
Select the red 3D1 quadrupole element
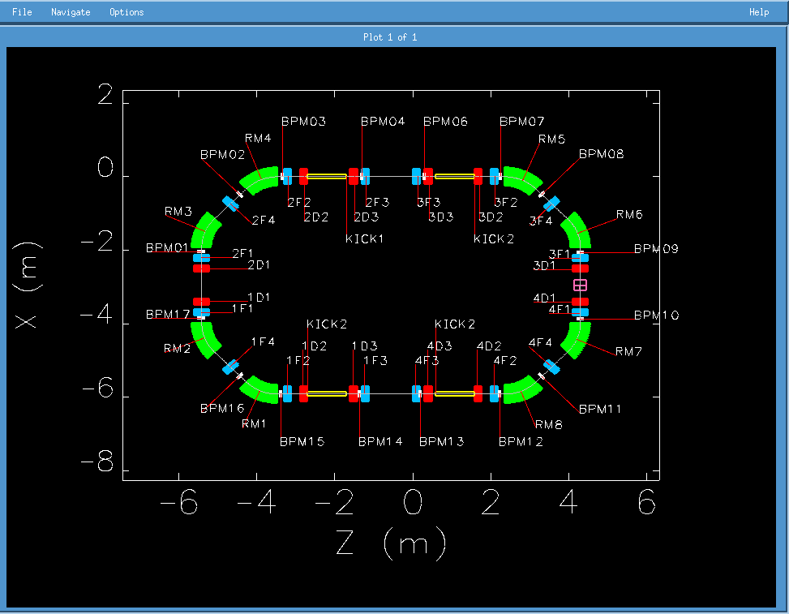pyautogui.click(x=580, y=268)
